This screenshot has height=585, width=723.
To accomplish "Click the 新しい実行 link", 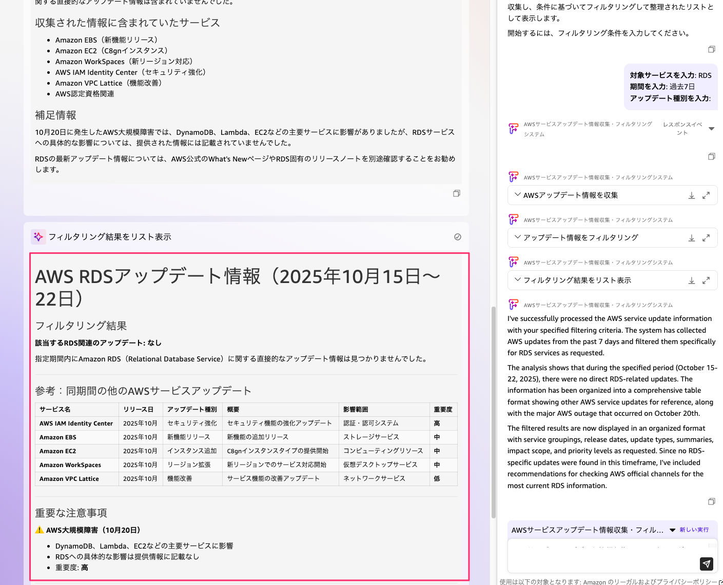I will coord(694,530).
